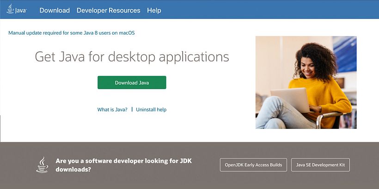Open the Help menu item

pyautogui.click(x=154, y=10)
